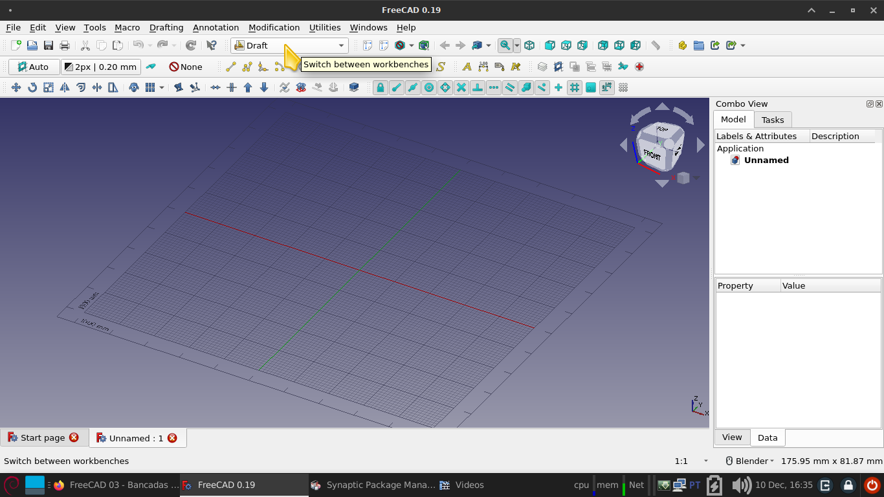Print the document via printer icon
Viewport: 884px width, 497px height.
click(x=65, y=45)
